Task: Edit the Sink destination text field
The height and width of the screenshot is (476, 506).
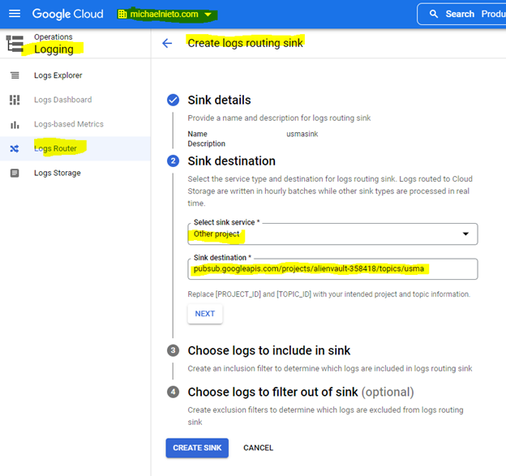Action: click(x=332, y=269)
